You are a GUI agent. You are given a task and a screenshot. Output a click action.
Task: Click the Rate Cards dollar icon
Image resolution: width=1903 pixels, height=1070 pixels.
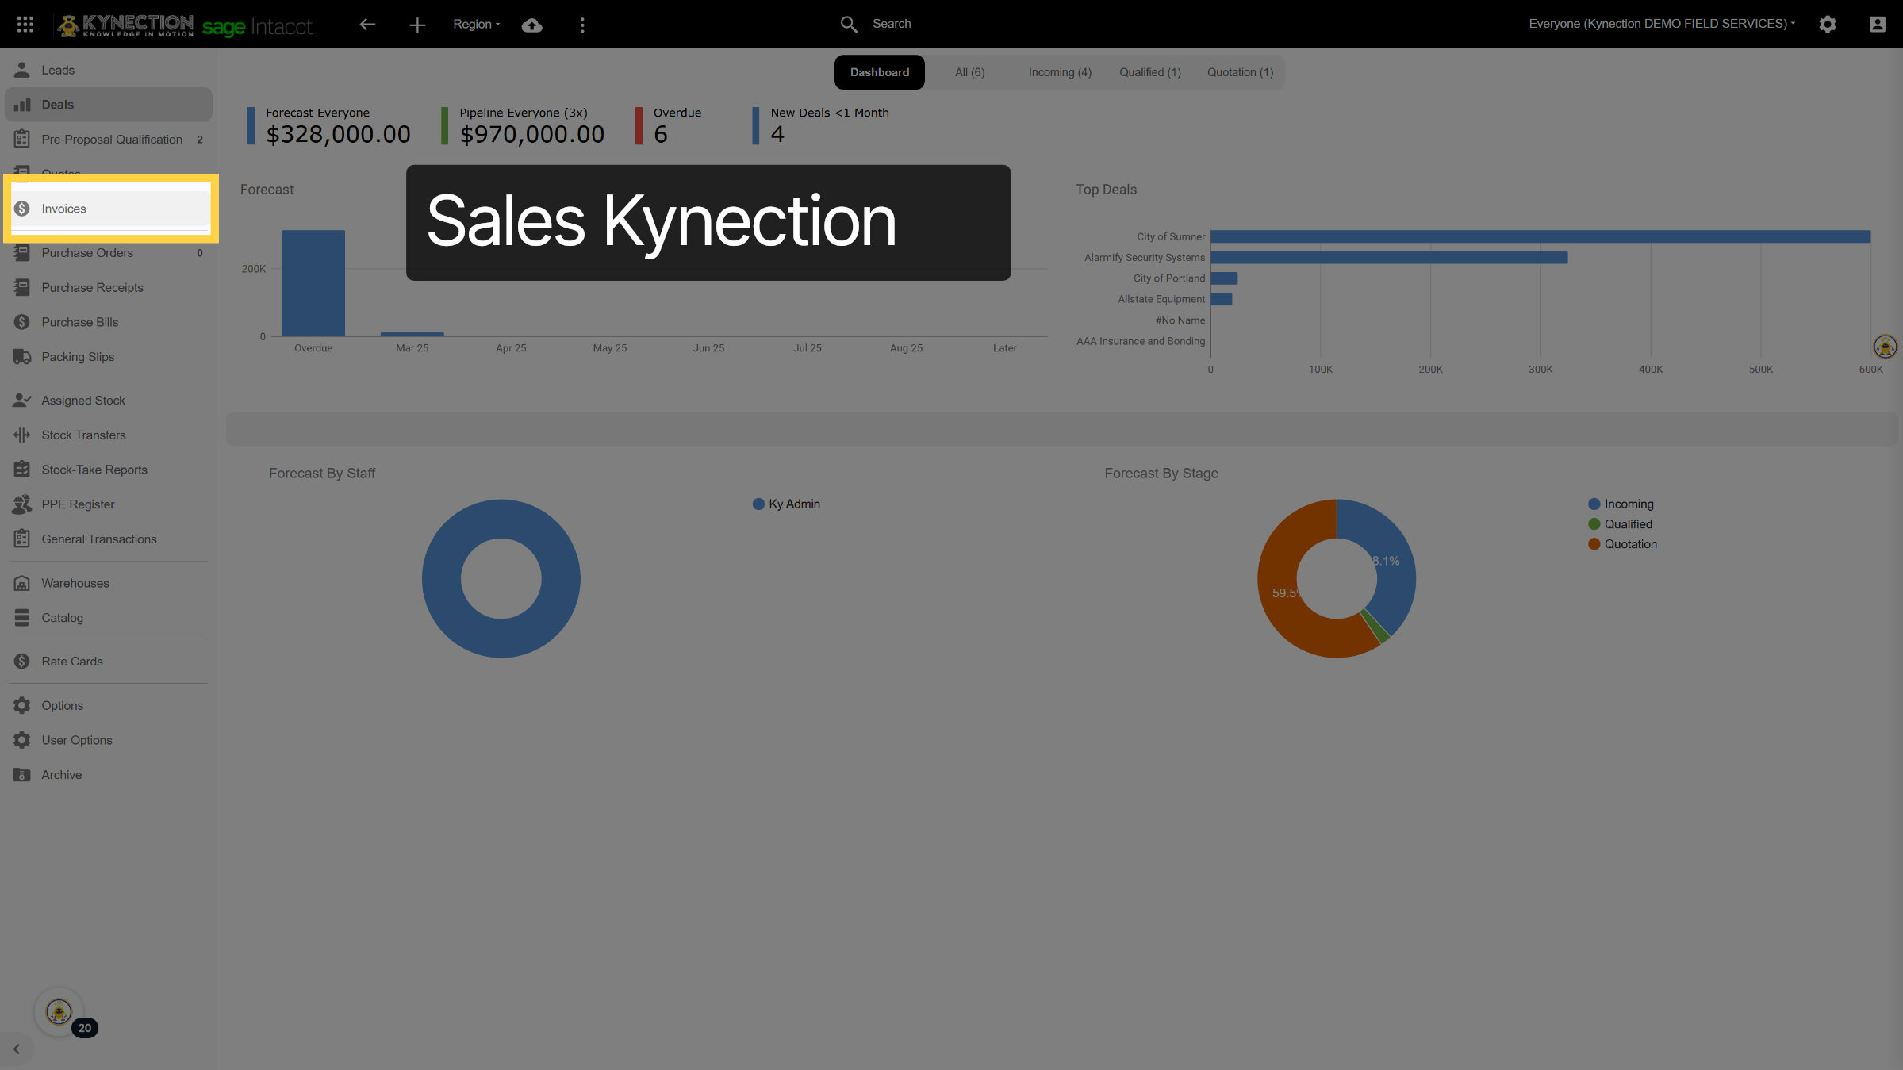point(22,662)
